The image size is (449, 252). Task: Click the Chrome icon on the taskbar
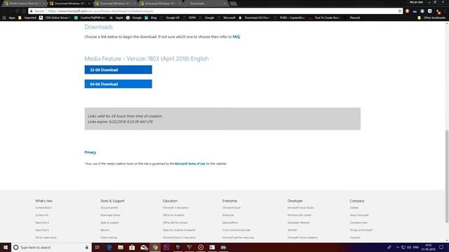pyautogui.click(x=155, y=247)
